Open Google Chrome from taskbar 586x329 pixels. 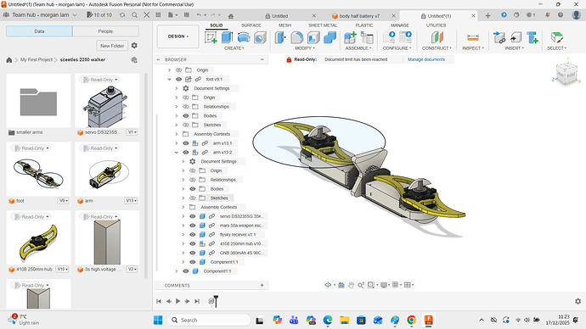click(412, 320)
